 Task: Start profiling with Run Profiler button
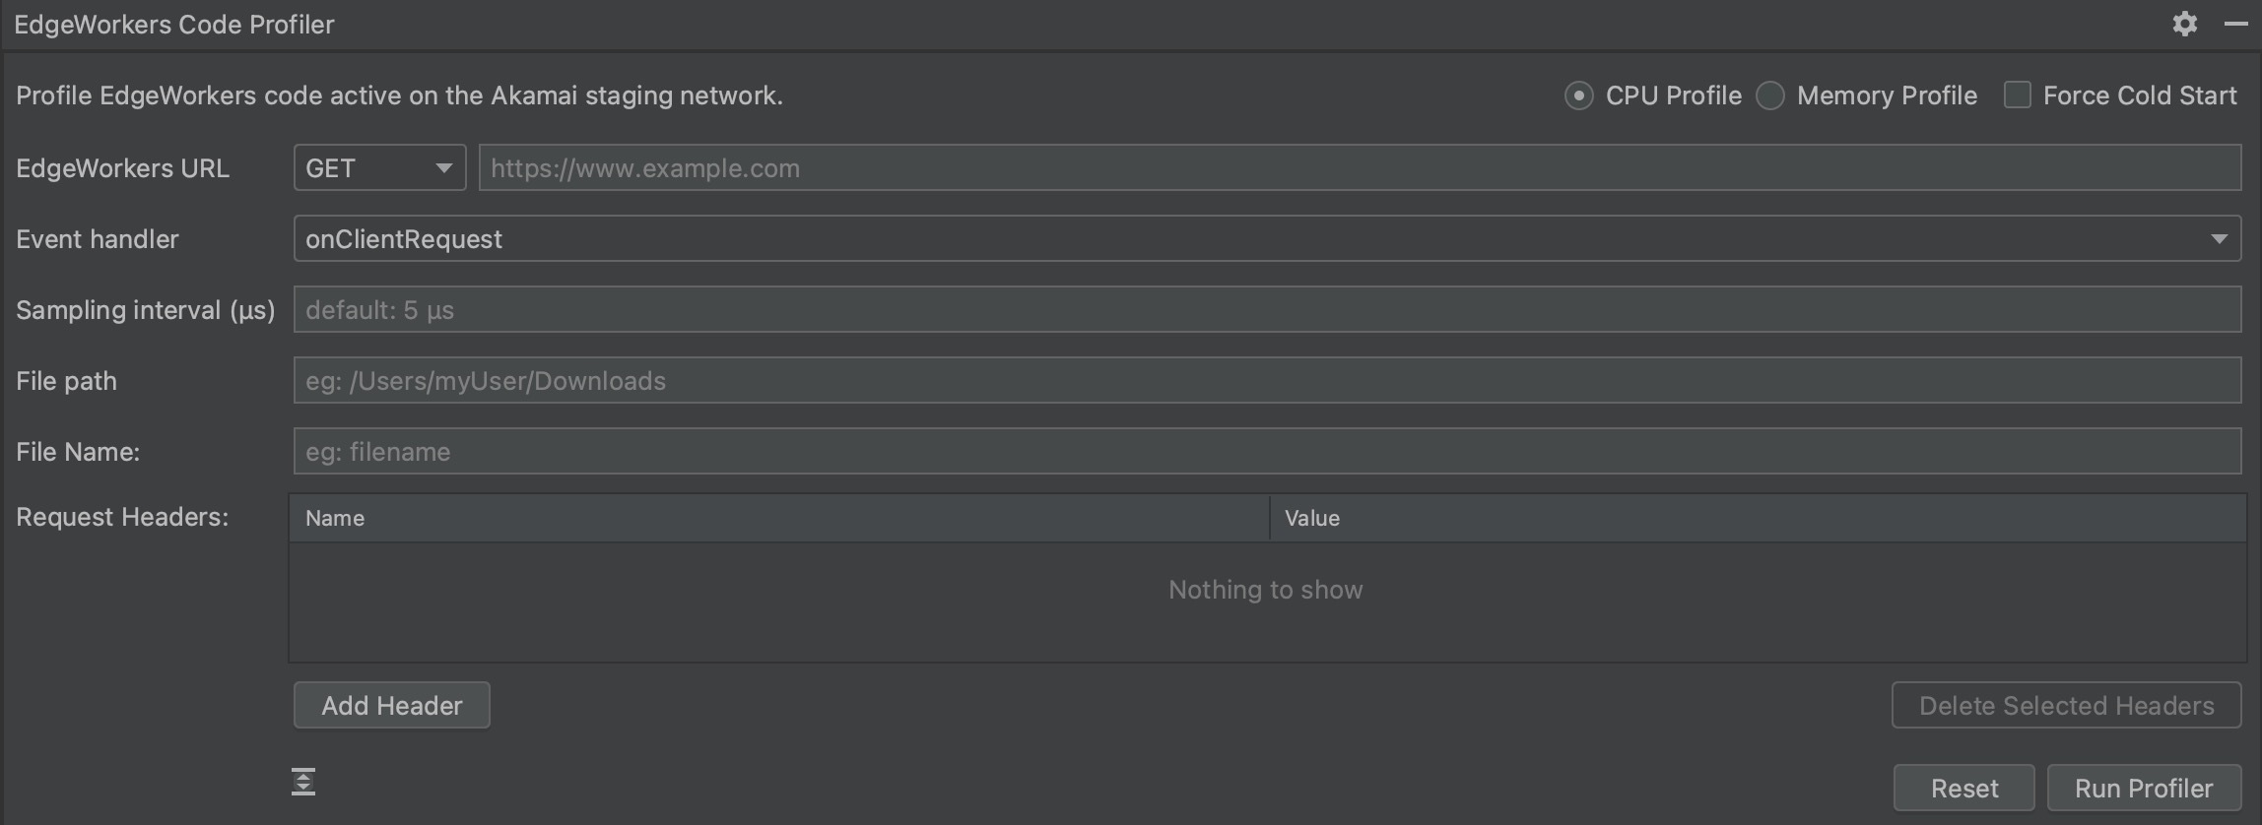click(2143, 789)
